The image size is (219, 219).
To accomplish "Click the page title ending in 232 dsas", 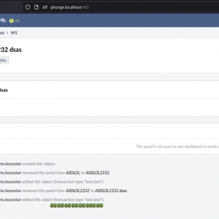I will [11, 50].
